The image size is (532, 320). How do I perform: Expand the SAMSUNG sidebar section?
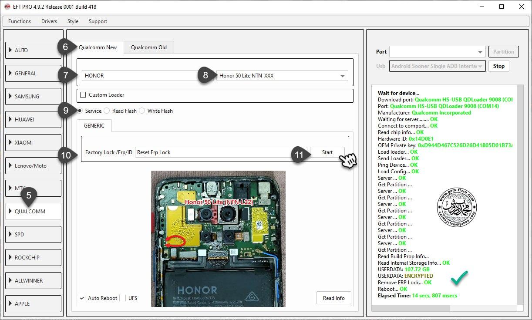click(34, 96)
